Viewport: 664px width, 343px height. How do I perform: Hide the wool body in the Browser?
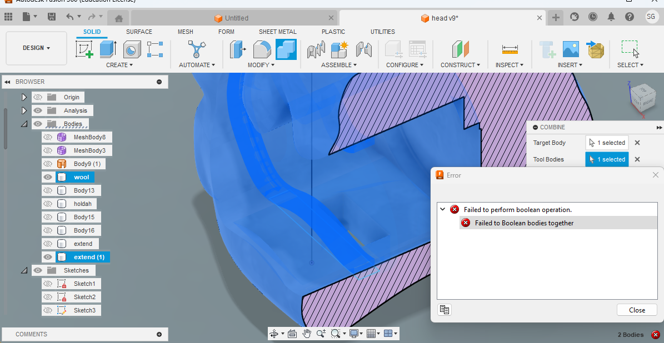click(x=48, y=176)
